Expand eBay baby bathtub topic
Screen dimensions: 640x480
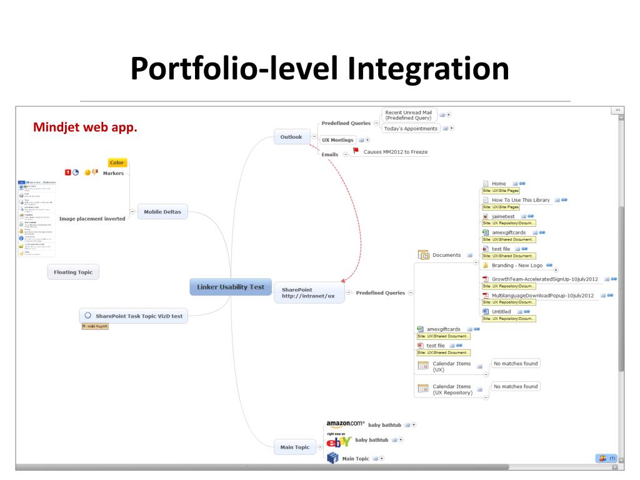(x=401, y=439)
